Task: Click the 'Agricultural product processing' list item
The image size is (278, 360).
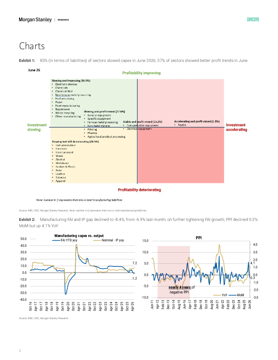Action: [107, 137]
